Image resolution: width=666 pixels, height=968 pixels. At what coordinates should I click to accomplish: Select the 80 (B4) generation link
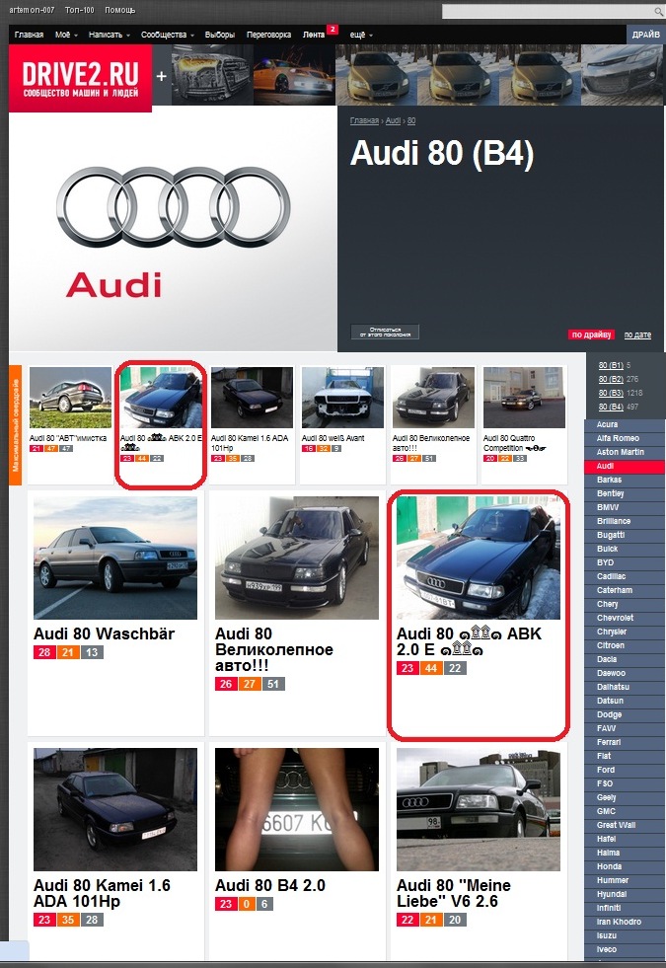click(611, 407)
